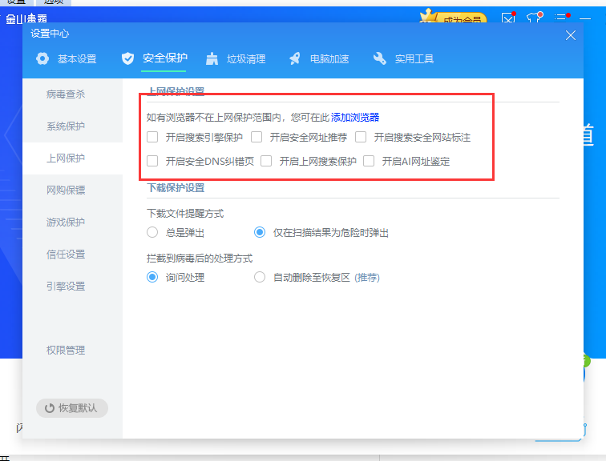The width and height of the screenshot is (606, 461).
Task: Switch to the 基本设置 tab
Action: tap(66, 59)
